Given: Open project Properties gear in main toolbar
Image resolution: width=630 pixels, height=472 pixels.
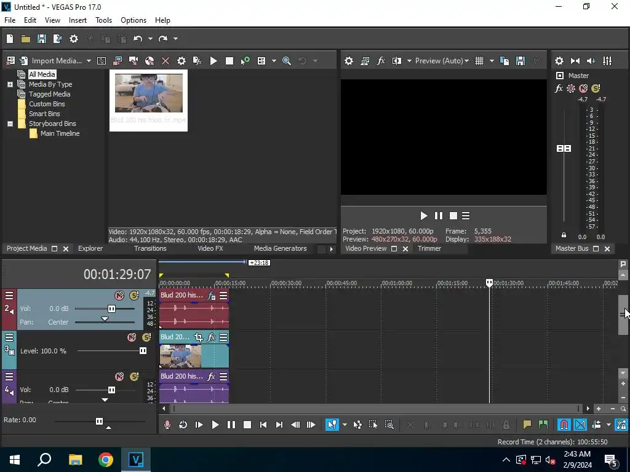Looking at the screenshot, I should click(74, 39).
